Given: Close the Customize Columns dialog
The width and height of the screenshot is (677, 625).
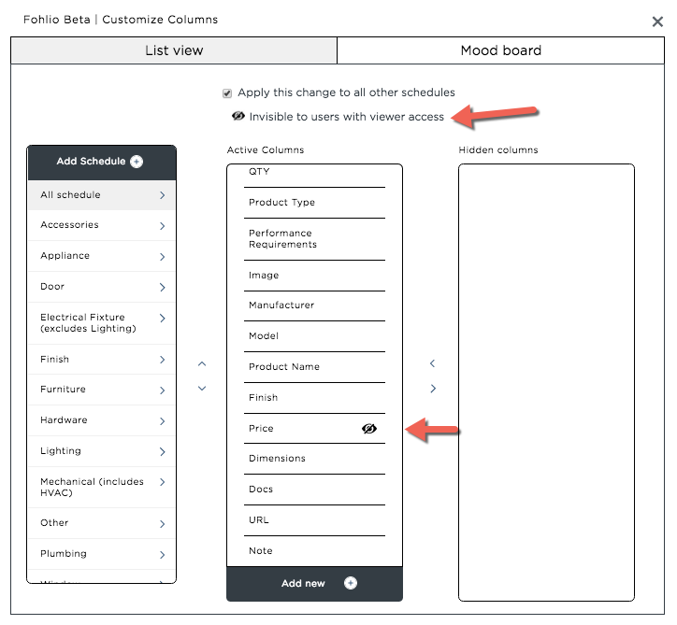Looking at the screenshot, I should [657, 21].
